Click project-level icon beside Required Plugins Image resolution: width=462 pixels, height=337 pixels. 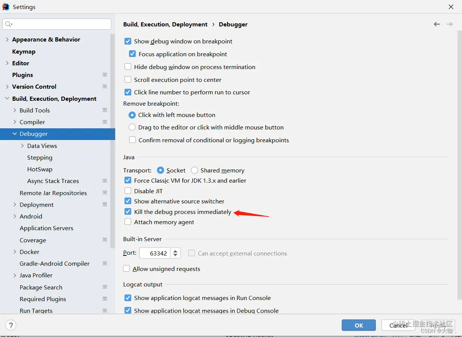pos(105,299)
